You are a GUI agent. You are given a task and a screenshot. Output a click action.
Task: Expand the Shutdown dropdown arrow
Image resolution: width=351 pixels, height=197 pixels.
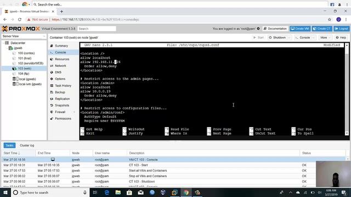289,38
